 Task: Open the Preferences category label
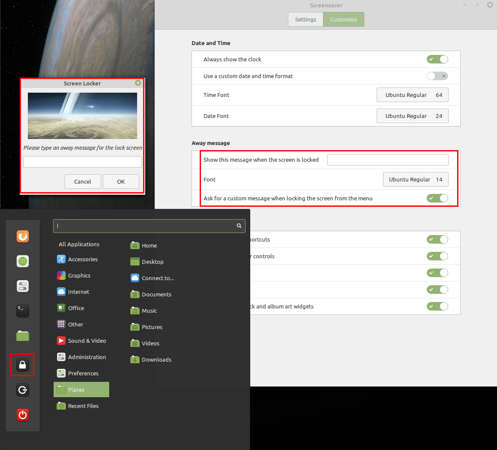[83, 373]
